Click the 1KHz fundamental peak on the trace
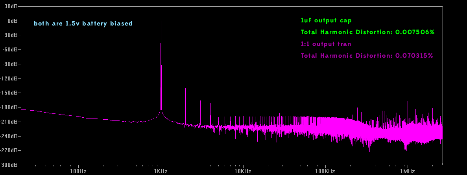 point(161,22)
